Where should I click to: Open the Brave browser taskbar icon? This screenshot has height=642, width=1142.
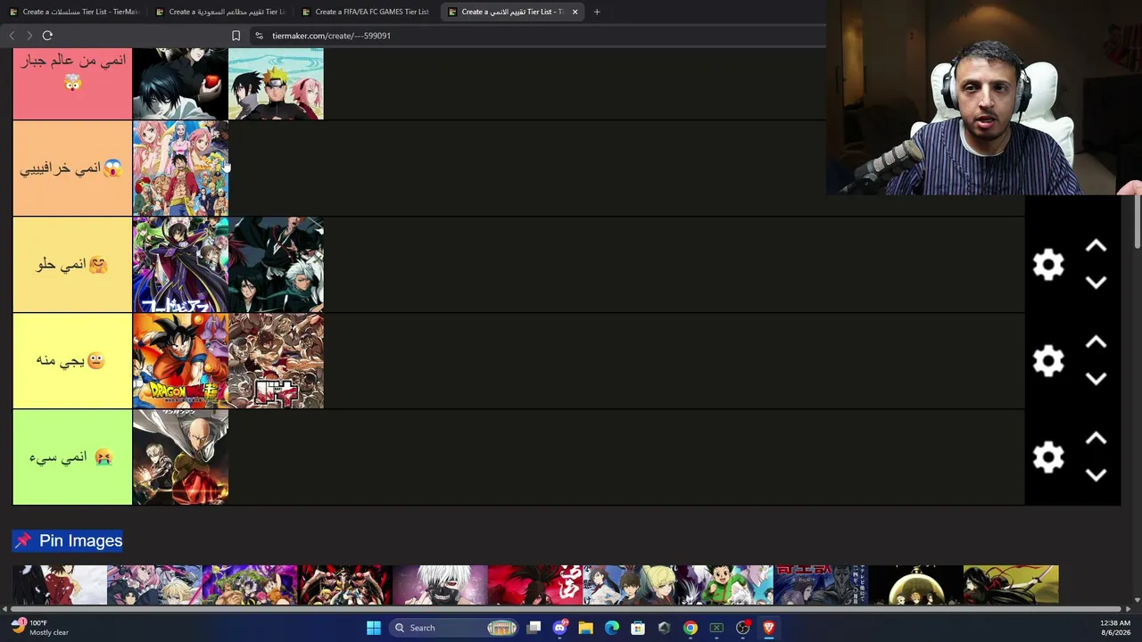pyautogui.click(x=769, y=628)
